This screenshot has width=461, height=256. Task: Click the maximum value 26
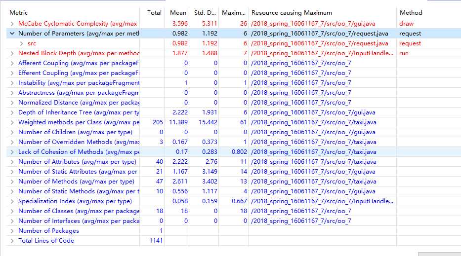click(x=244, y=24)
